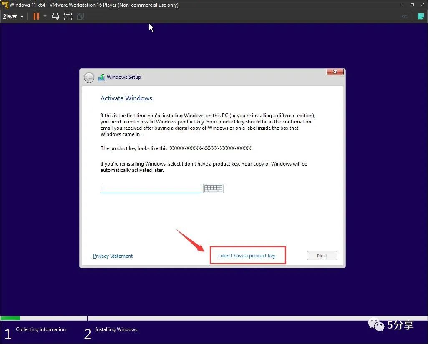
Task: Click the Installing Windows step label
Action: (x=116, y=329)
